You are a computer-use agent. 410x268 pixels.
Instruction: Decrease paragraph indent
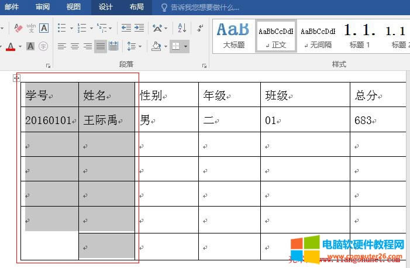pos(126,28)
